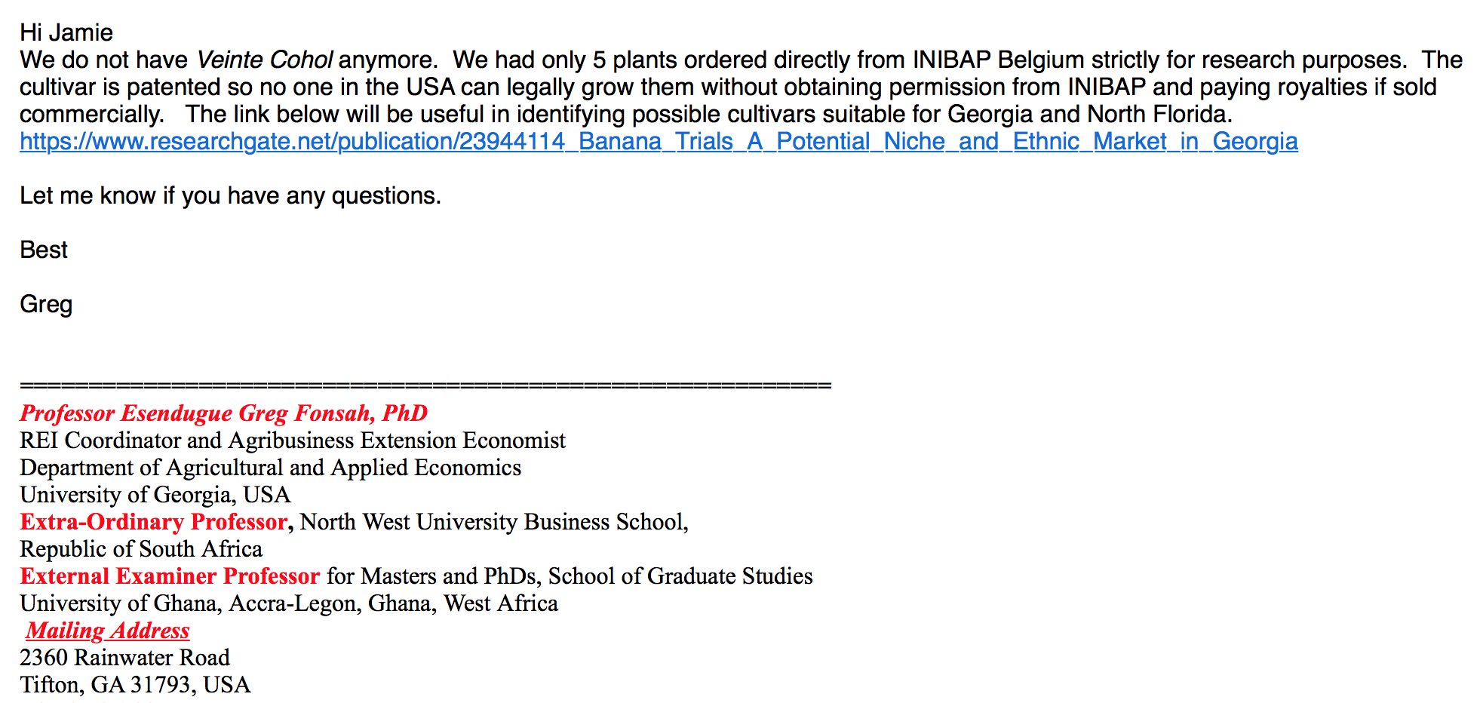1483x703 pixels.
Task: Click the equals-sign separator line
Action: click(x=425, y=385)
